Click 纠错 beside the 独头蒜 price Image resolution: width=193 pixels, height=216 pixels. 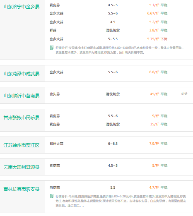click(x=184, y=94)
